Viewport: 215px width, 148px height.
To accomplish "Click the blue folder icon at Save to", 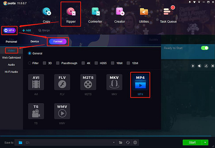I will coord(21,142).
